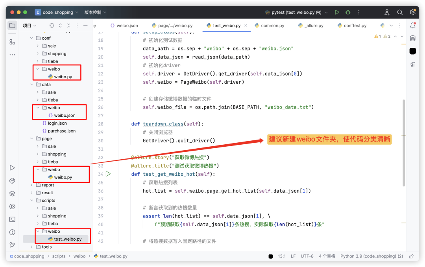Image resolution: width=425 pixels, height=267 pixels.
Task: Open the Terminal tool window icon
Action: click(x=12, y=219)
